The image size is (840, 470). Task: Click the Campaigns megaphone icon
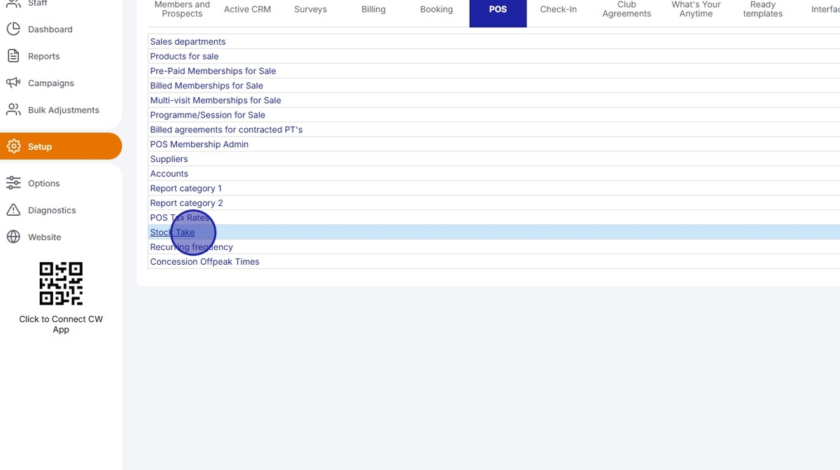pos(13,83)
